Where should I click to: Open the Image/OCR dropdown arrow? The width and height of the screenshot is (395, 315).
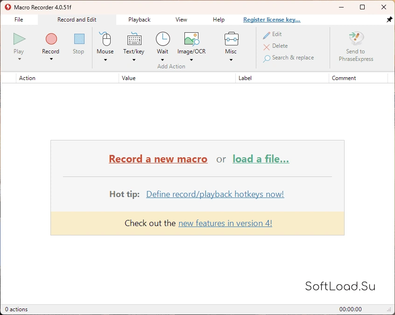pyautogui.click(x=191, y=60)
